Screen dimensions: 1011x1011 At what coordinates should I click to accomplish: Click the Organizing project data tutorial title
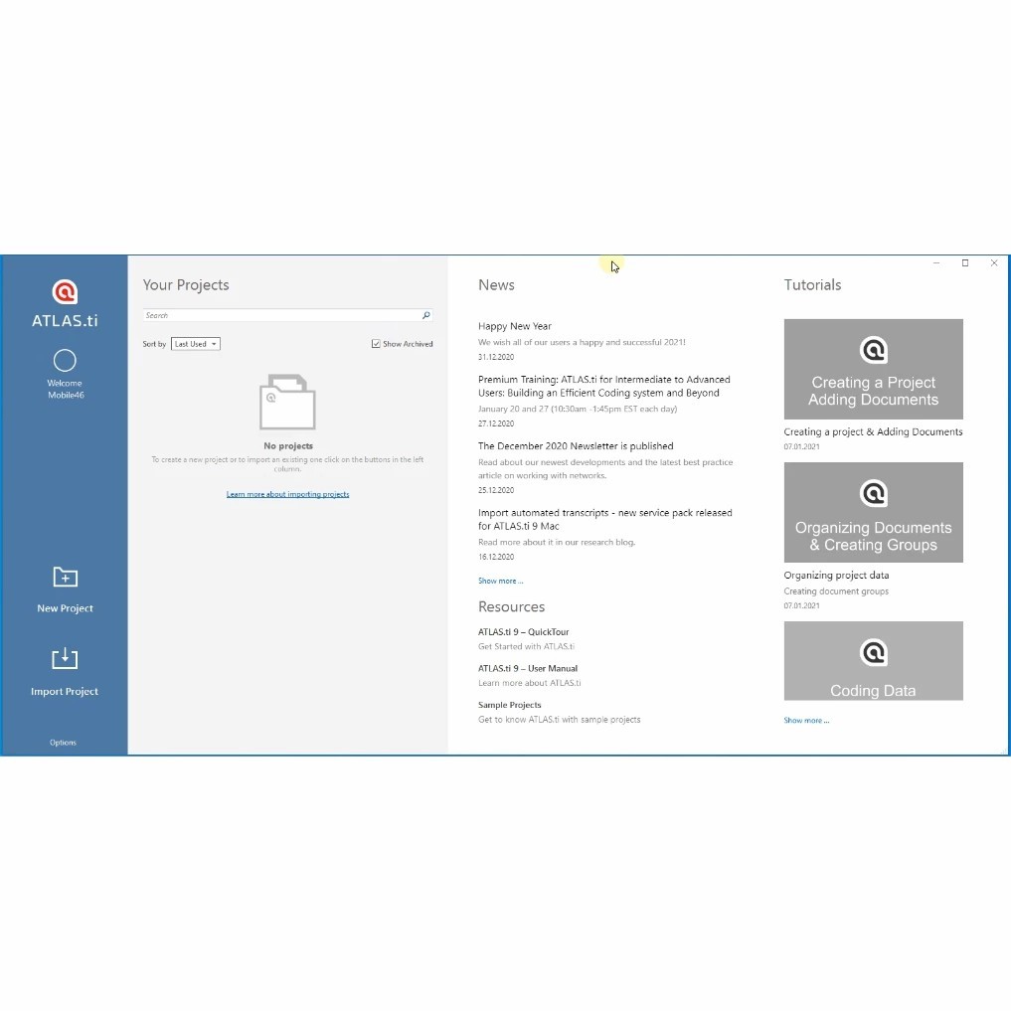(x=836, y=576)
